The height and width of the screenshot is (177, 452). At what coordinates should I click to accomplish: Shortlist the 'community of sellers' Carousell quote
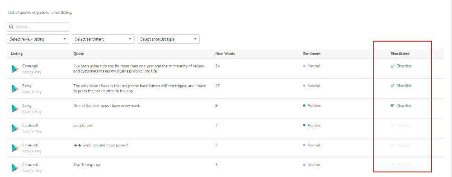pyautogui.click(x=400, y=66)
